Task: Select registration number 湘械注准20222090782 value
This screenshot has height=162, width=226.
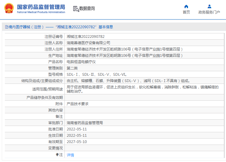Action: (86, 36)
